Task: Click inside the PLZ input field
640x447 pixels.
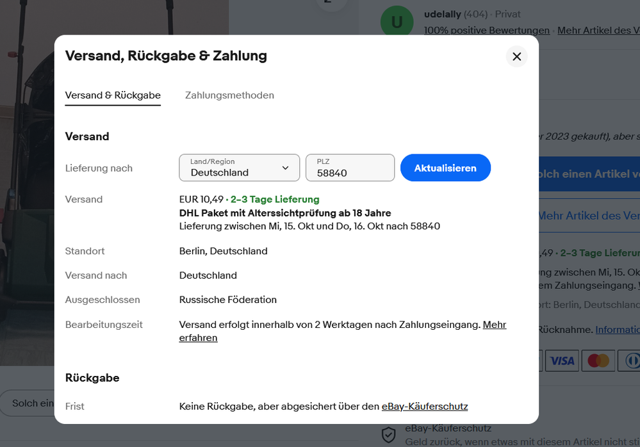Action: tap(350, 168)
